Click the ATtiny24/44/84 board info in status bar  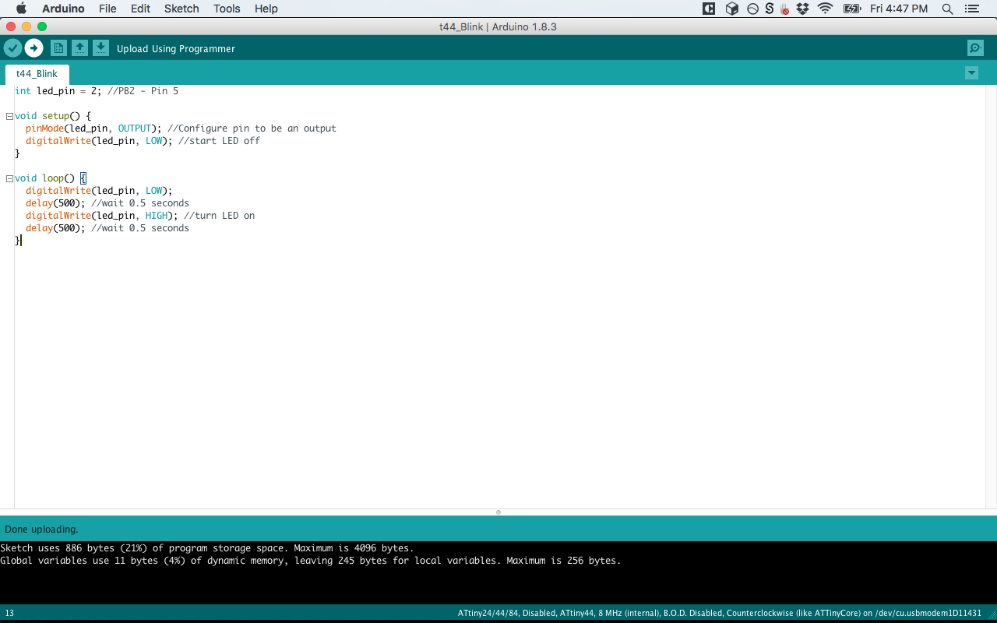[x=720, y=613]
